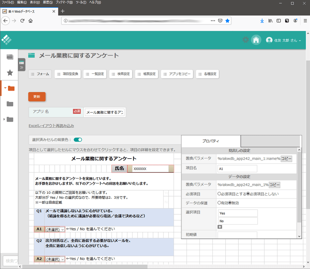
Task: Open the ブックマーク(B) menu
Action: tap(64, 3)
